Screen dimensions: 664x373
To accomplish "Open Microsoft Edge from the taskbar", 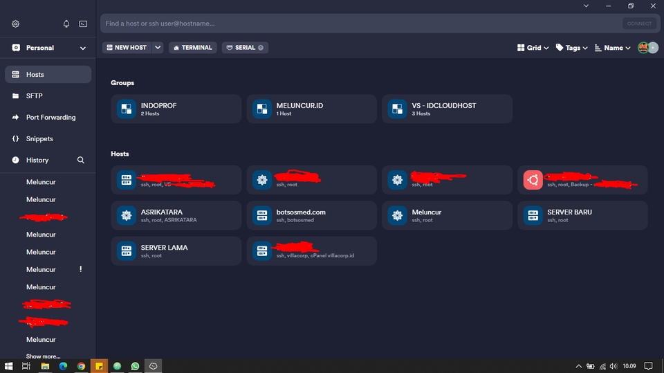I will 63,366.
